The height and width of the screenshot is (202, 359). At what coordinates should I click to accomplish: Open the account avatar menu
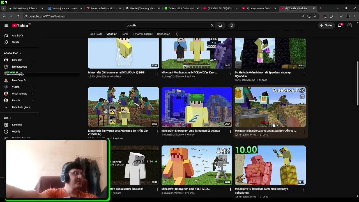pyautogui.click(x=349, y=26)
